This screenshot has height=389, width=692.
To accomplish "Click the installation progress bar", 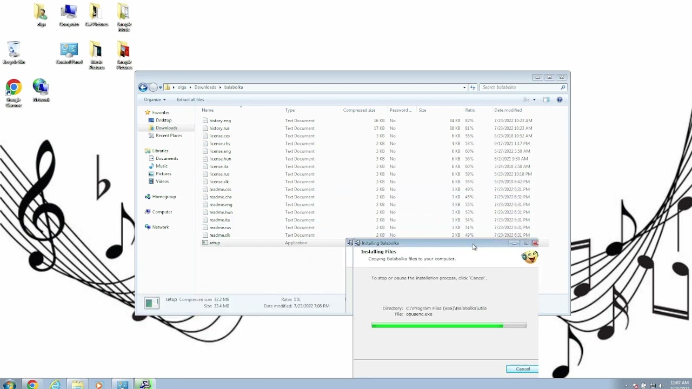I will (449, 325).
